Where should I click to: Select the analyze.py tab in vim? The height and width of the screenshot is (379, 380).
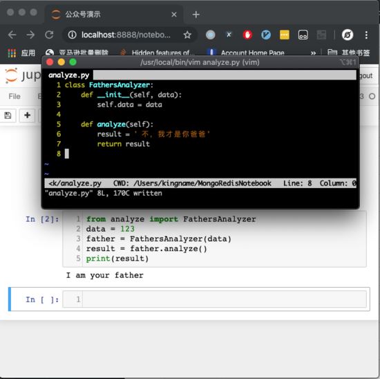tap(69, 75)
